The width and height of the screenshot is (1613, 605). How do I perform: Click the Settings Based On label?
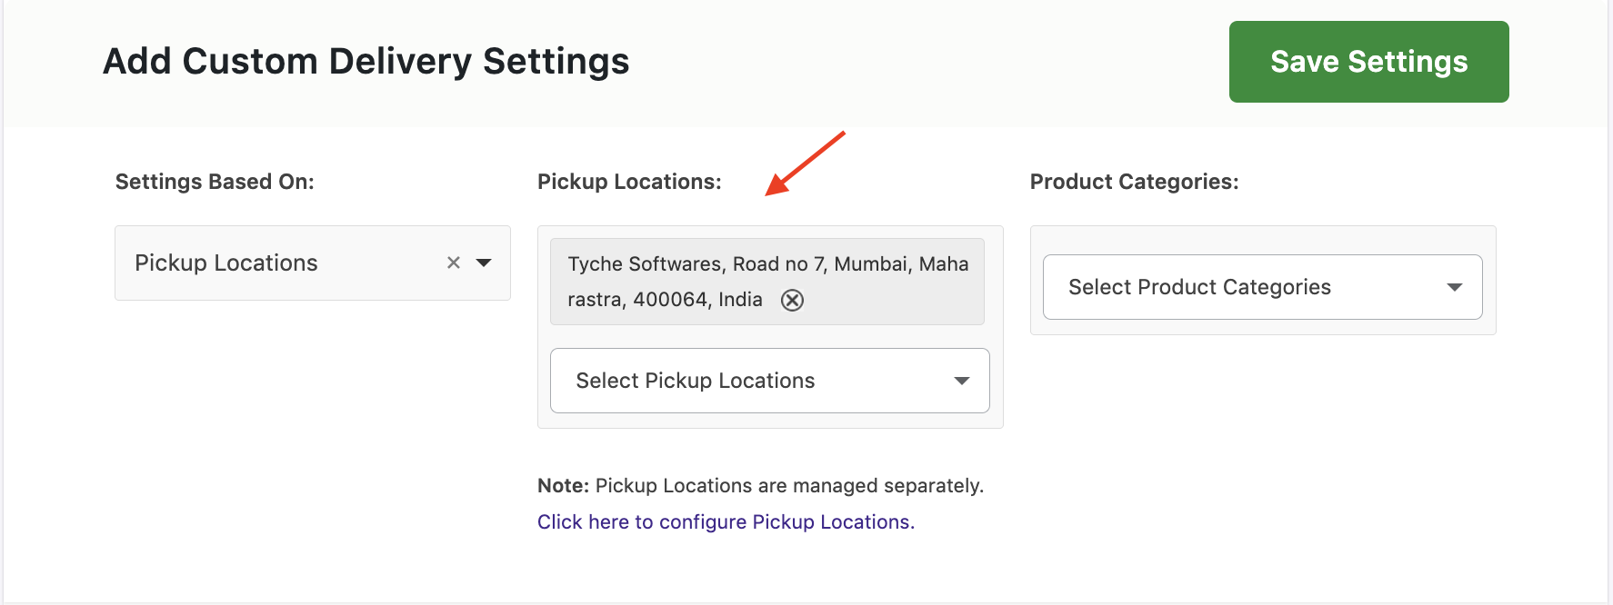click(x=215, y=182)
